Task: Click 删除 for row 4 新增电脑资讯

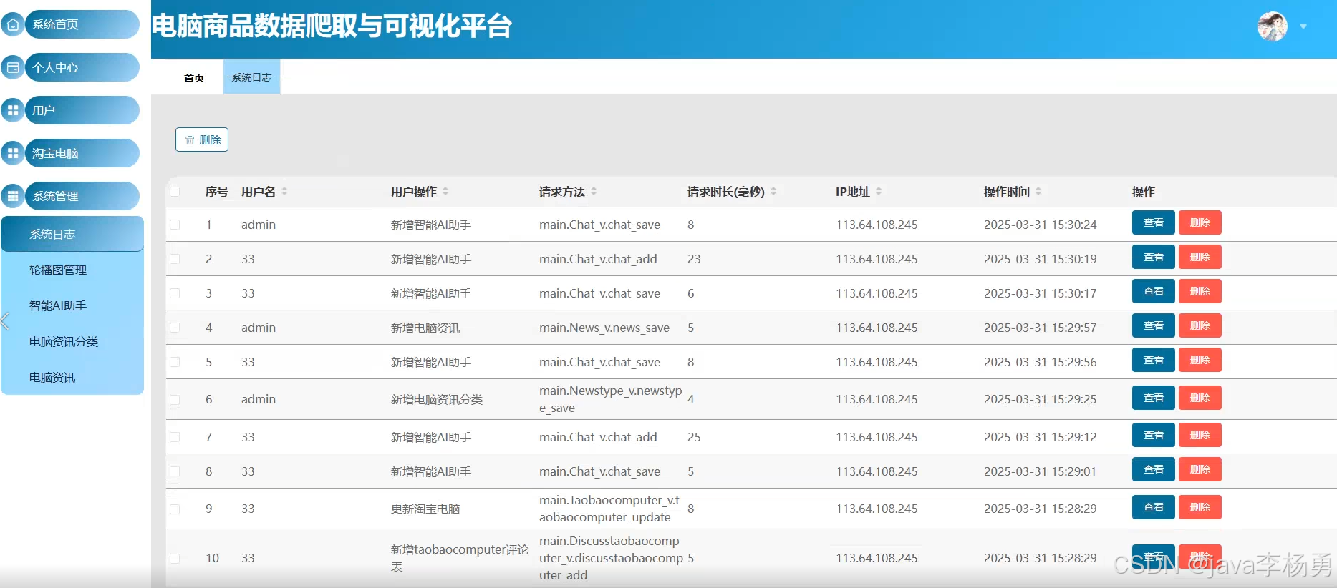Action: coord(1200,325)
